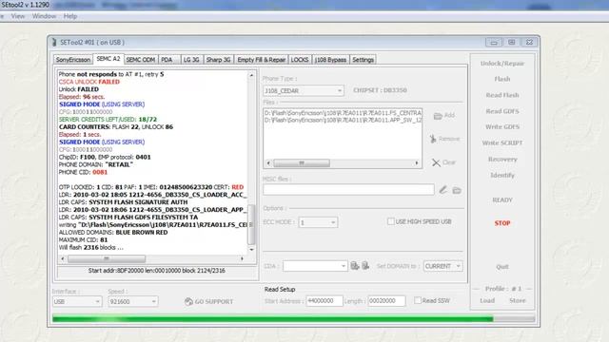Click the MISC files input field

tap(348, 190)
